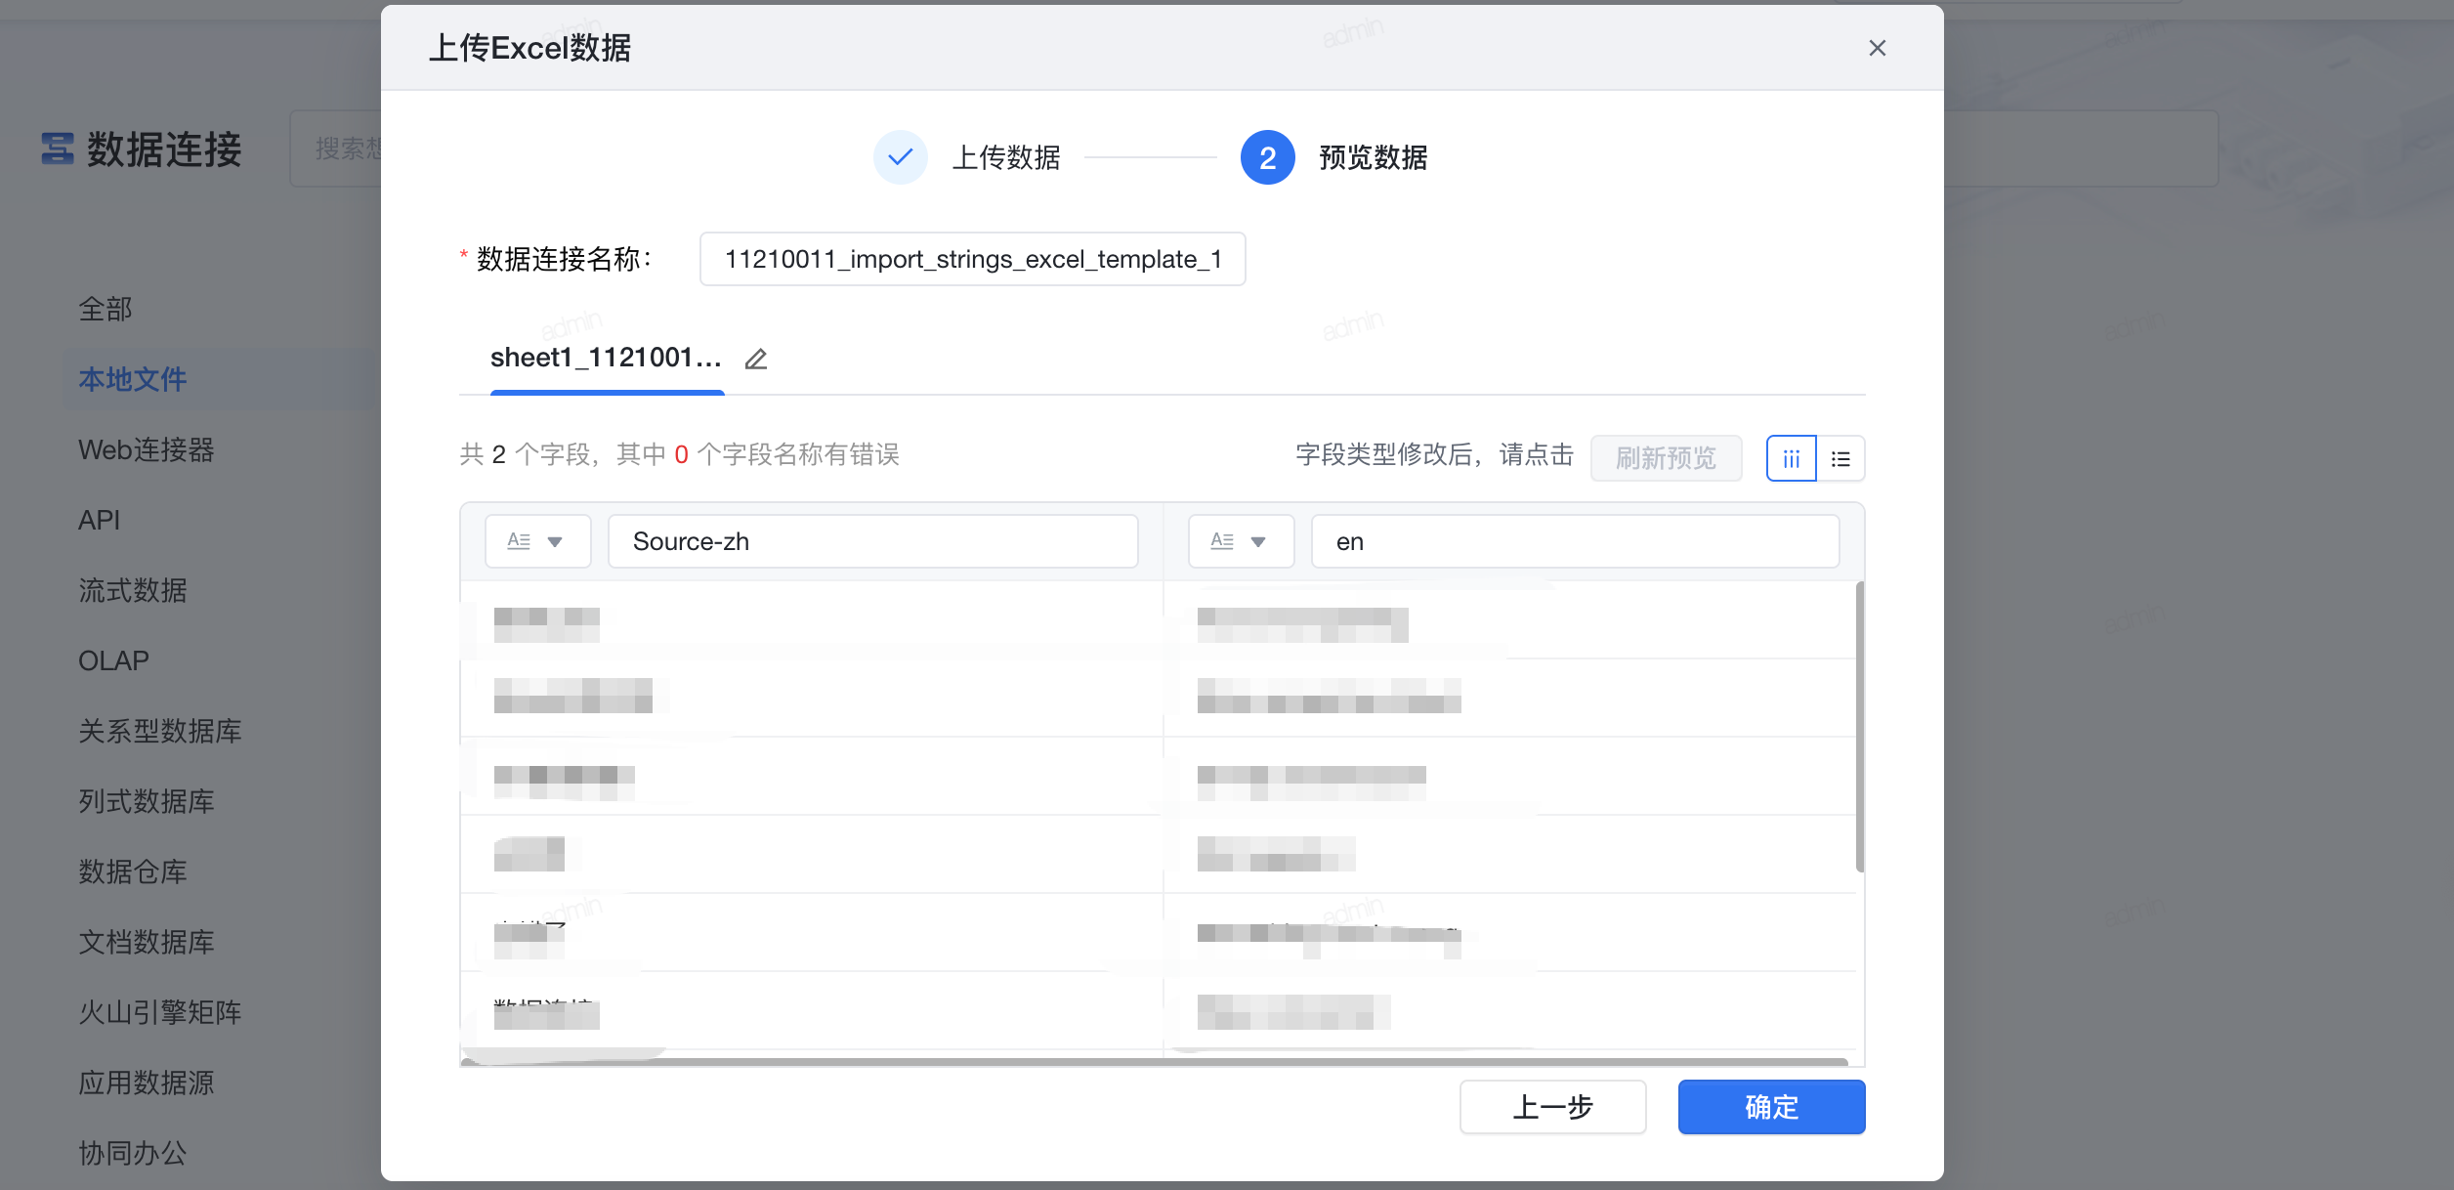Image resolution: width=2454 pixels, height=1190 pixels.
Task: Close the Upload Excel dialog
Action: click(1877, 48)
